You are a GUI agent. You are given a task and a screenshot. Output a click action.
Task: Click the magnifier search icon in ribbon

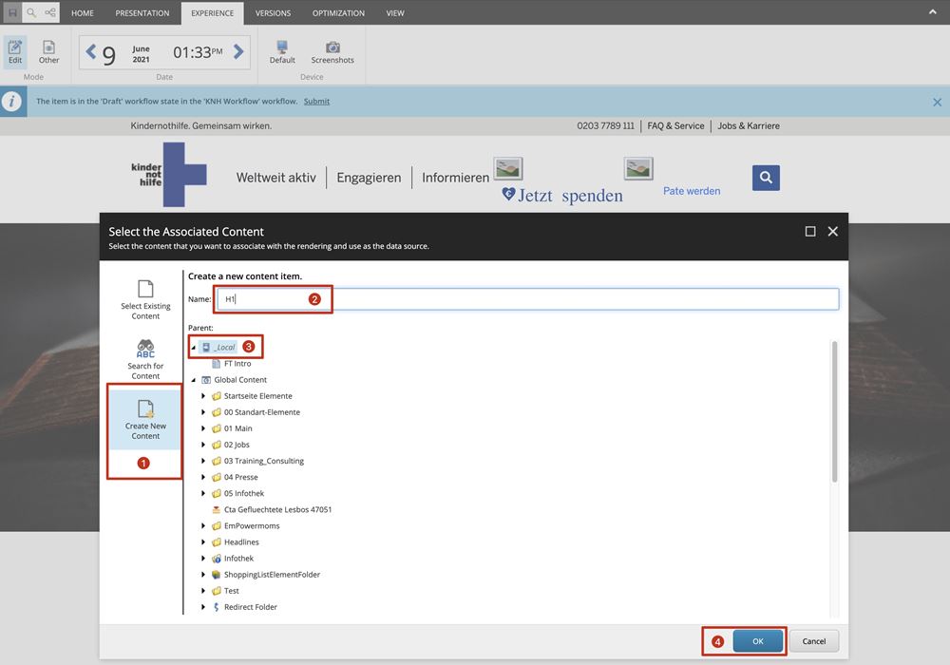[x=31, y=13]
